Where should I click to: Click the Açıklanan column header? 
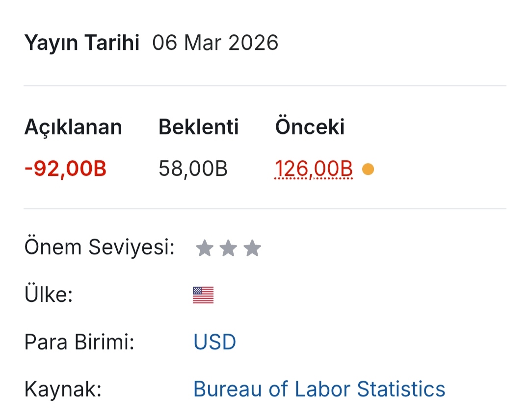[73, 127]
